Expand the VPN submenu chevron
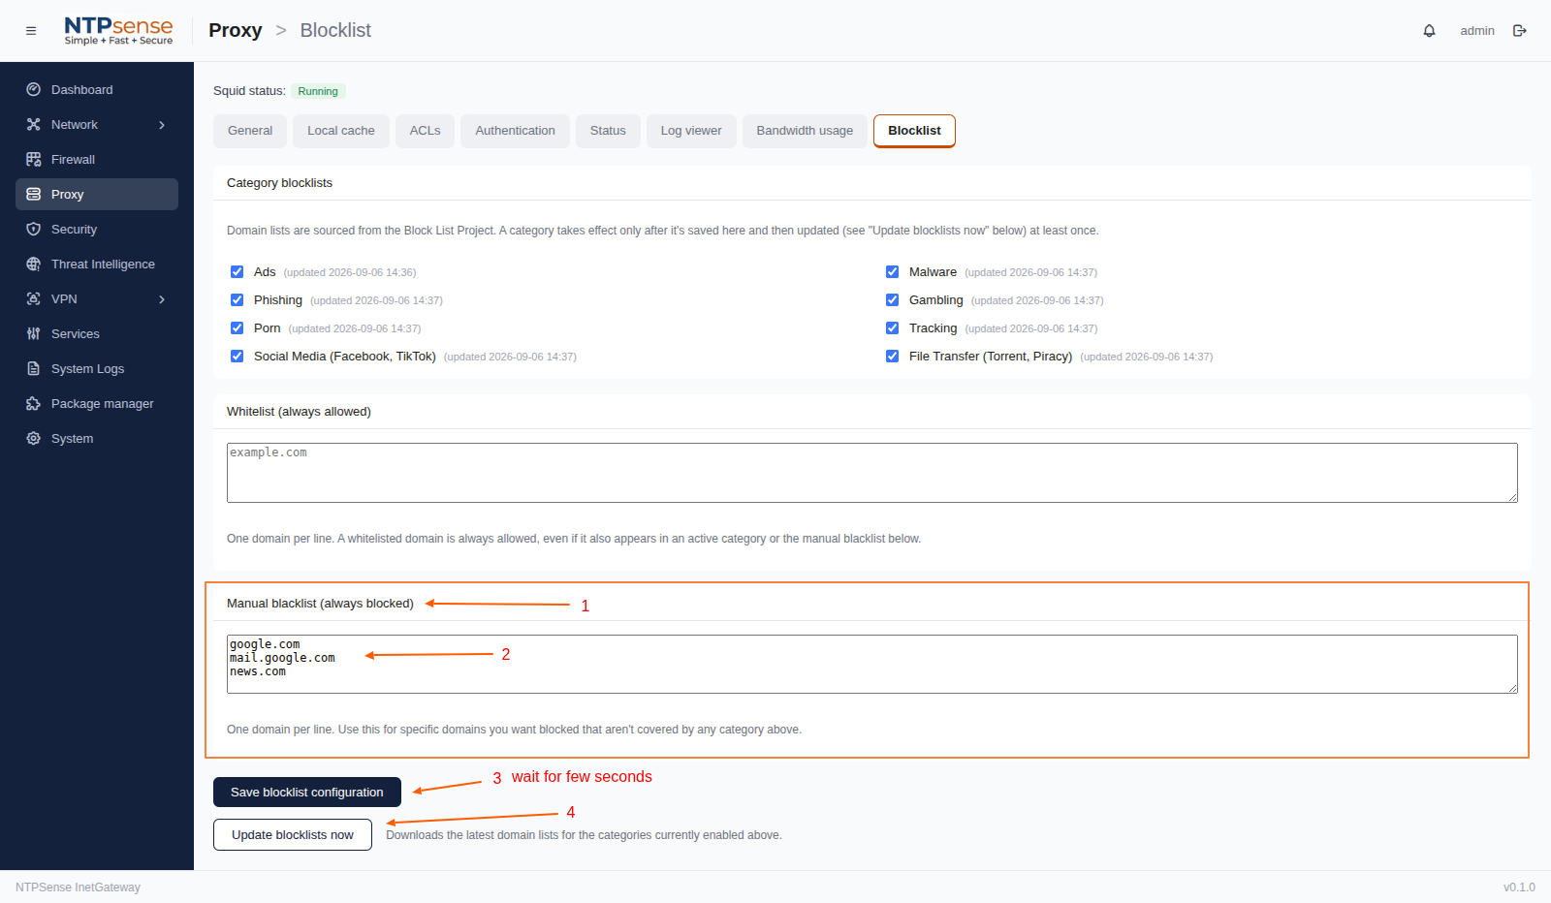Viewport: 1551px width, 903px height. tap(162, 299)
